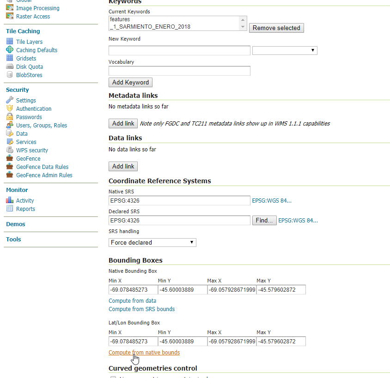Click the BlobStores database icon
The width and height of the screenshot is (390, 378).
(10, 75)
